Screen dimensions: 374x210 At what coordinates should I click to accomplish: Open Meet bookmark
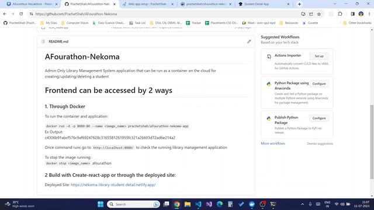coord(259,23)
